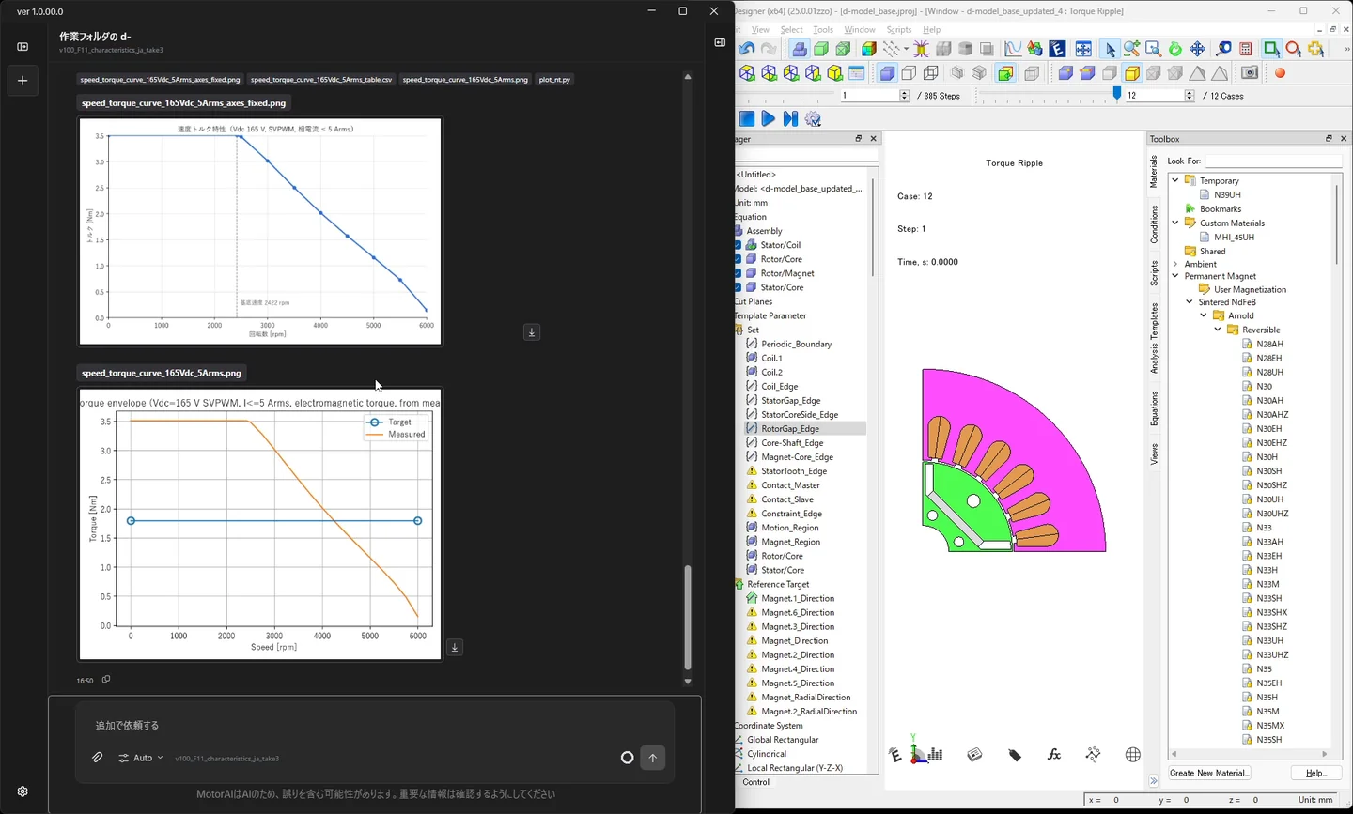This screenshot has width=1353, height=814.
Task: Switch to the Conditions toolbox tab
Action: (x=1155, y=225)
